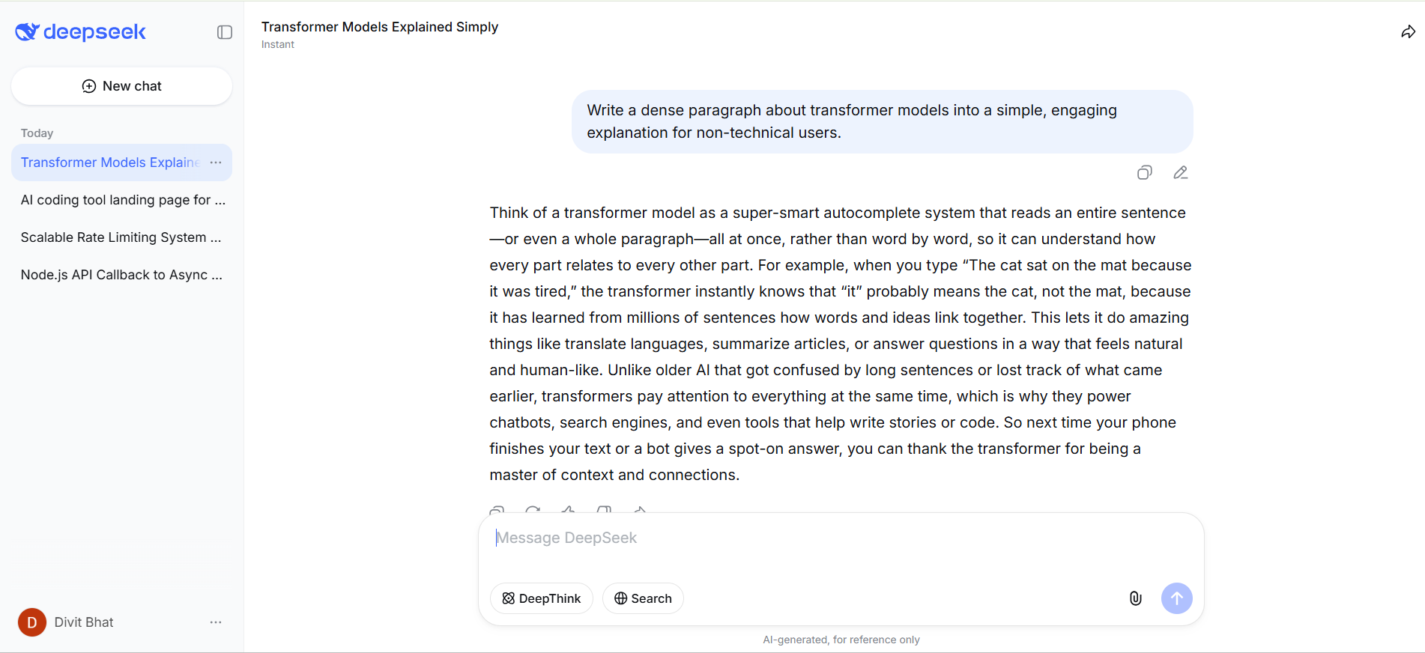Click the "Instant" mode label under the title
Screen dimensions: 1425x653
[x=278, y=45]
